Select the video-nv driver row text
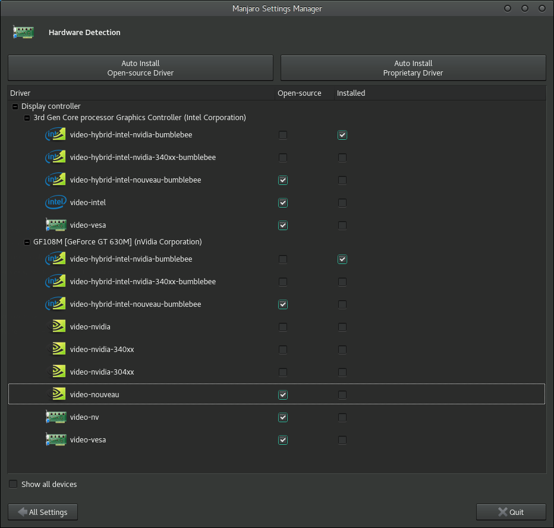 pyautogui.click(x=84, y=417)
